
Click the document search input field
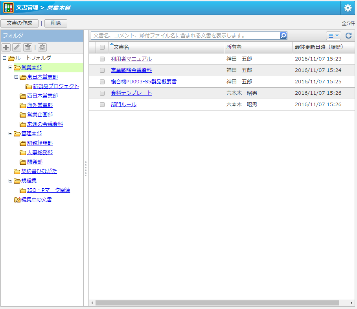point(185,36)
